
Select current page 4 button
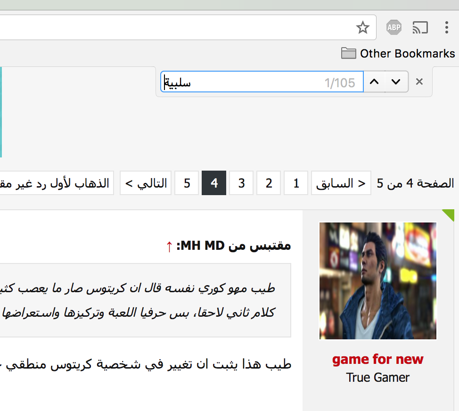click(x=214, y=183)
